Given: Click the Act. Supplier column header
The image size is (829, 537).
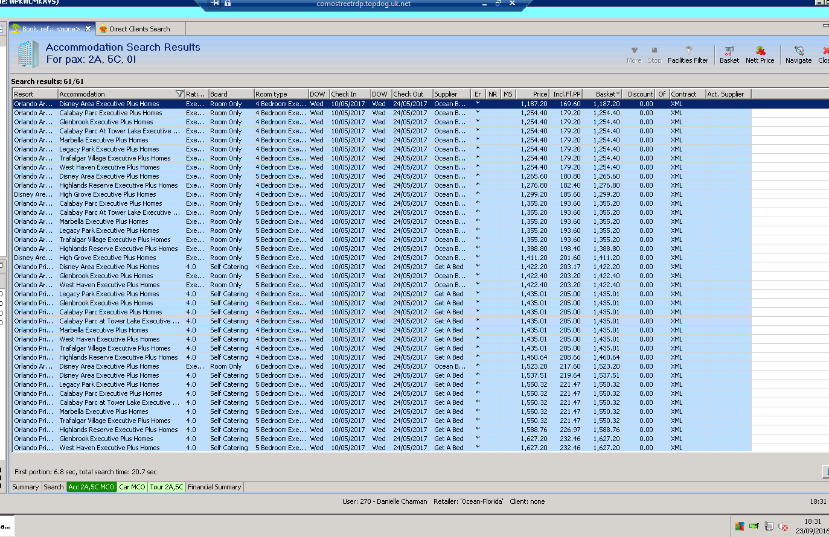Looking at the screenshot, I should (x=729, y=94).
